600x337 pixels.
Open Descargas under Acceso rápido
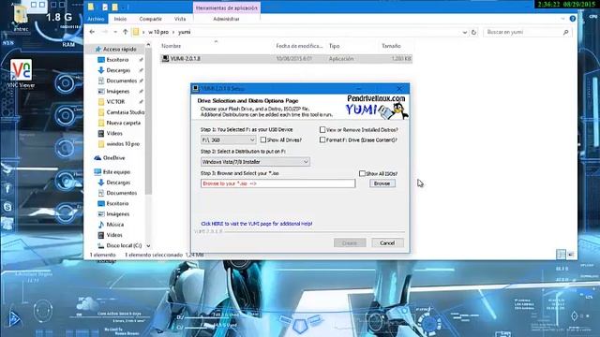pyautogui.click(x=118, y=70)
